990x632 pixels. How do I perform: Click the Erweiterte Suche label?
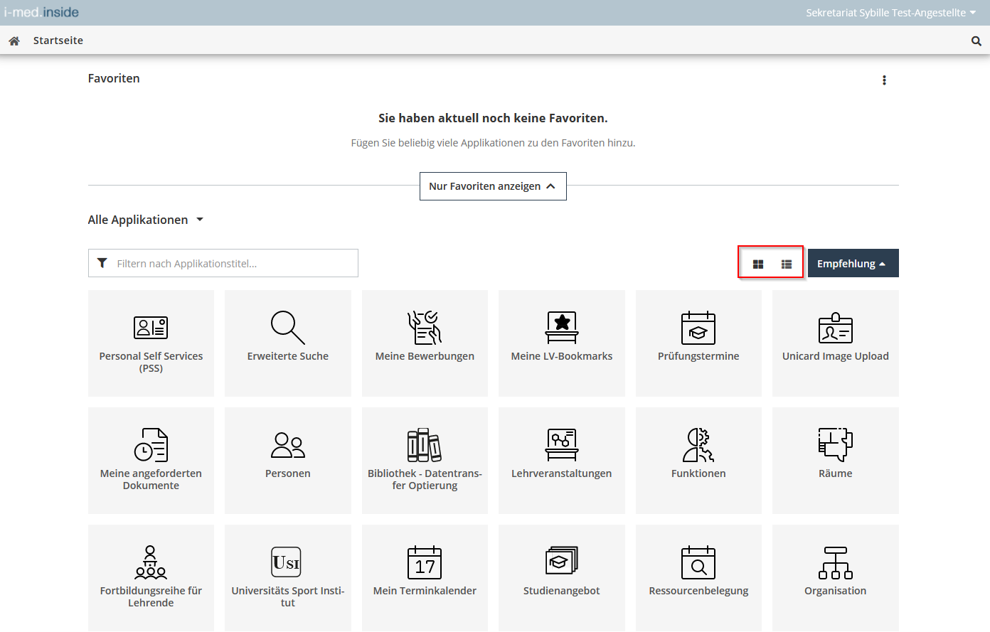coord(288,356)
